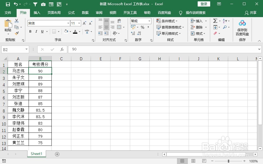Toggle middle vertical alignment
263x164 pixels.
(106, 21)
